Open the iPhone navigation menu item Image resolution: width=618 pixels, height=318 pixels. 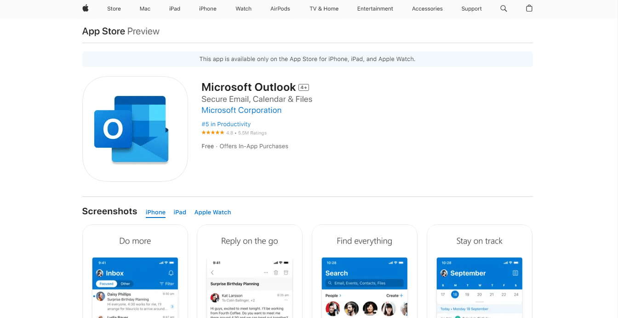[208, 9]
